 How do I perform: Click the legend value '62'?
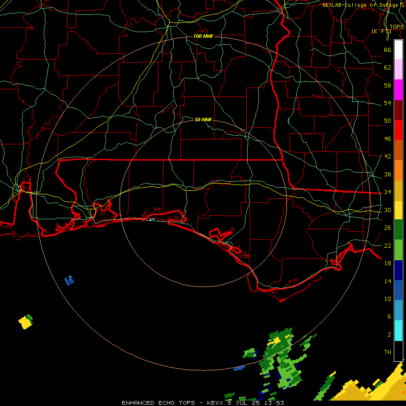(388, 68)
